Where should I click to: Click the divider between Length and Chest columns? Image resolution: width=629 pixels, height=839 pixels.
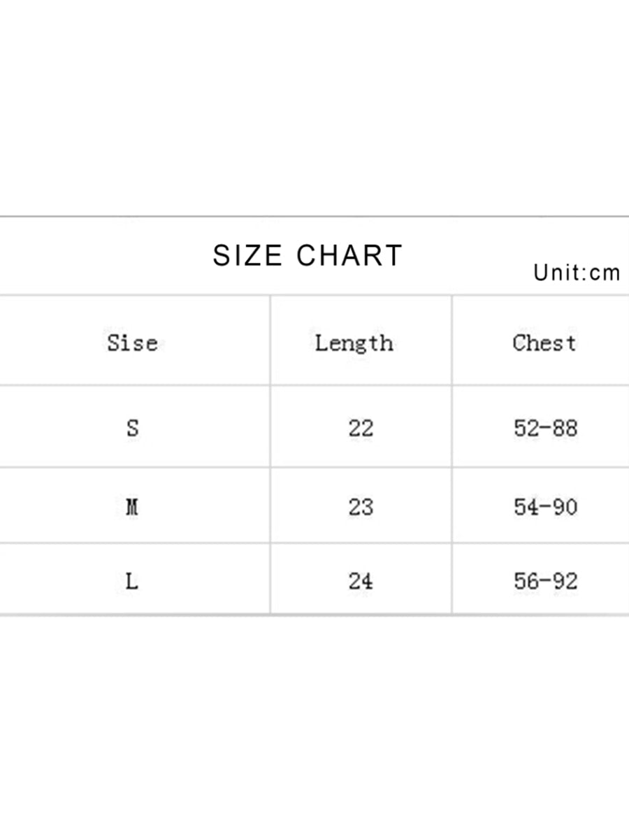coord(452,454)
